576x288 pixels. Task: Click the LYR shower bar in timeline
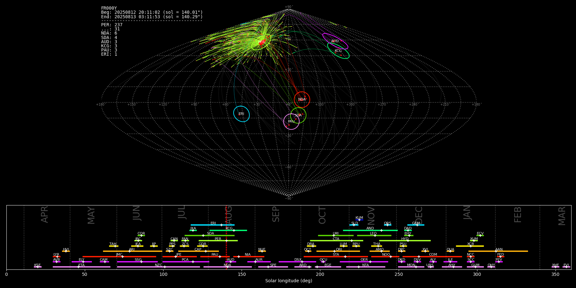pyautogui.click(x=57, y=257)
